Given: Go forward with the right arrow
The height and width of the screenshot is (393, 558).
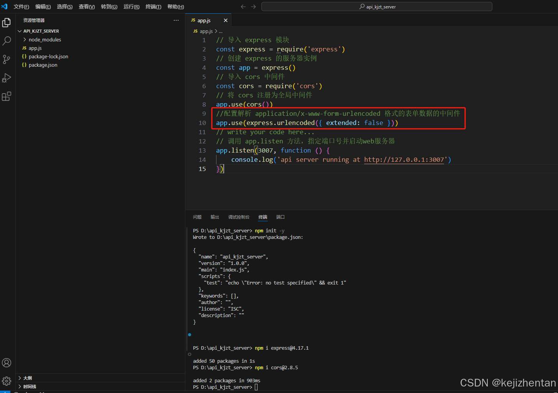Looking at the screenshot, I should 253,7.
